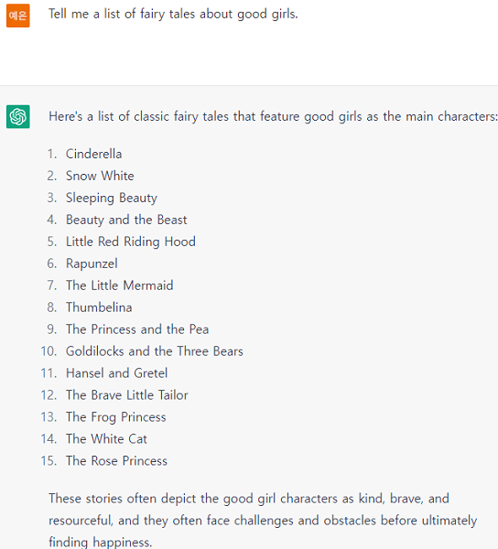
Task: Click the user prompt about fairy tales
Action: (x=173, y=15)
